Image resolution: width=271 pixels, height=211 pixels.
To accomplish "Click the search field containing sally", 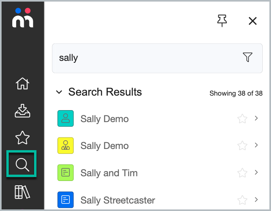I will coord(157,58).
